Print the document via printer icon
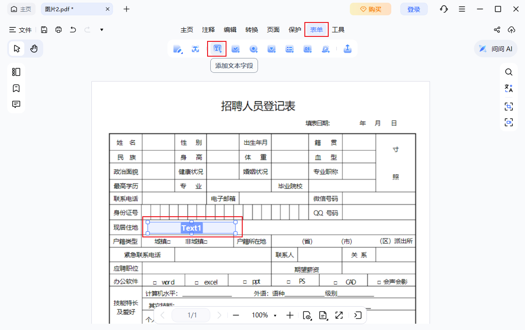 point(59,30)
